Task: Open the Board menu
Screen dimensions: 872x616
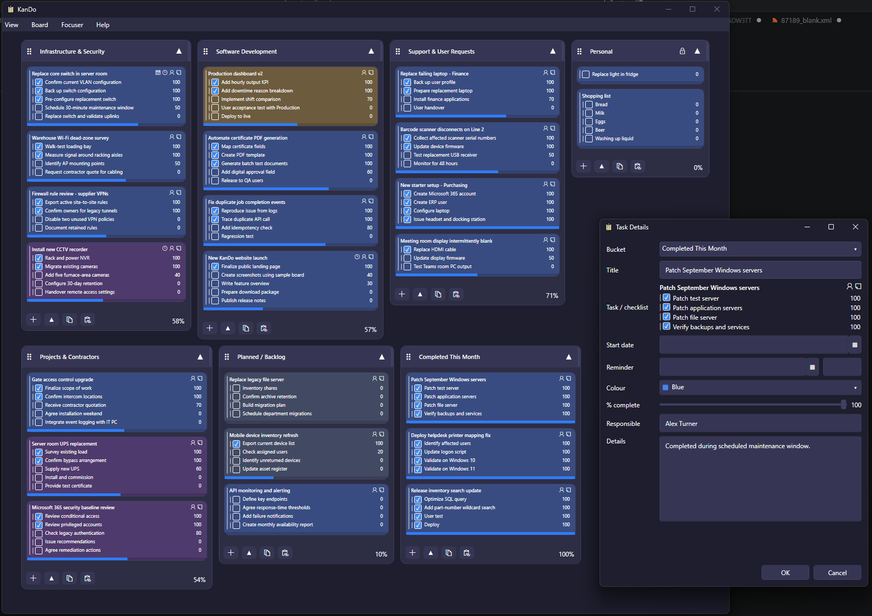Action: [40, 25]
